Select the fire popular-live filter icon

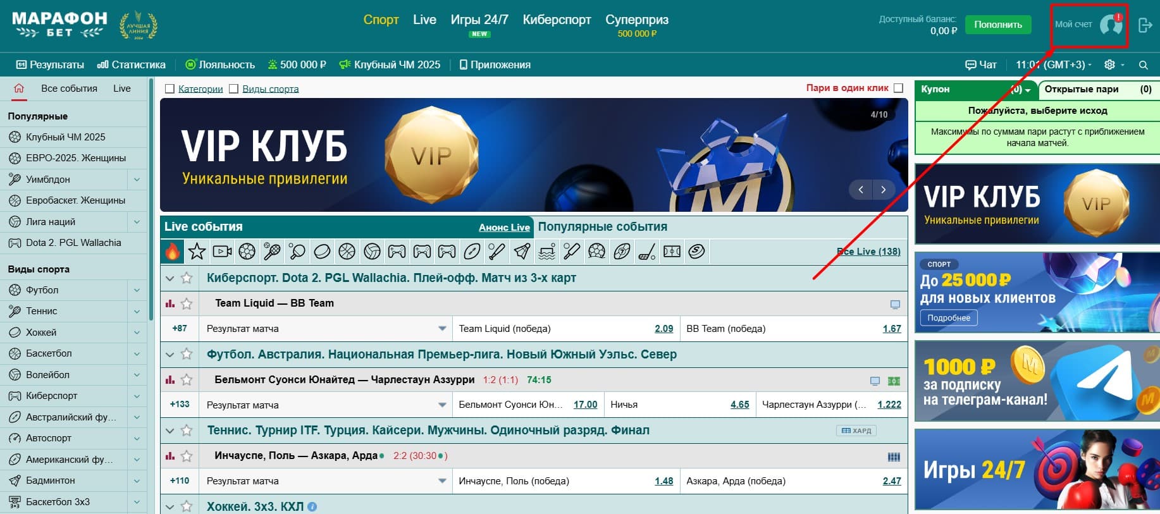coord(172,252)
